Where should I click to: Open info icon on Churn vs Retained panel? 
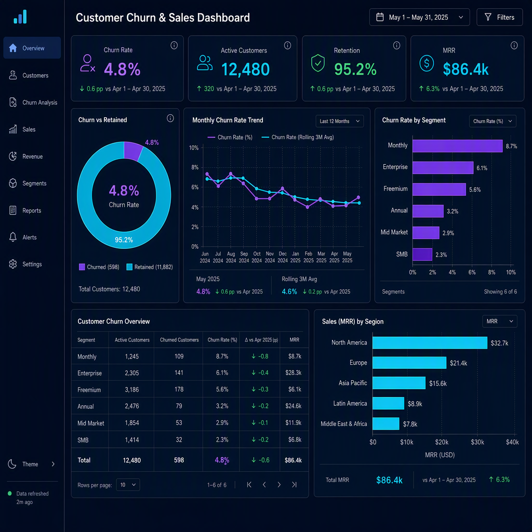pos(170,118)
